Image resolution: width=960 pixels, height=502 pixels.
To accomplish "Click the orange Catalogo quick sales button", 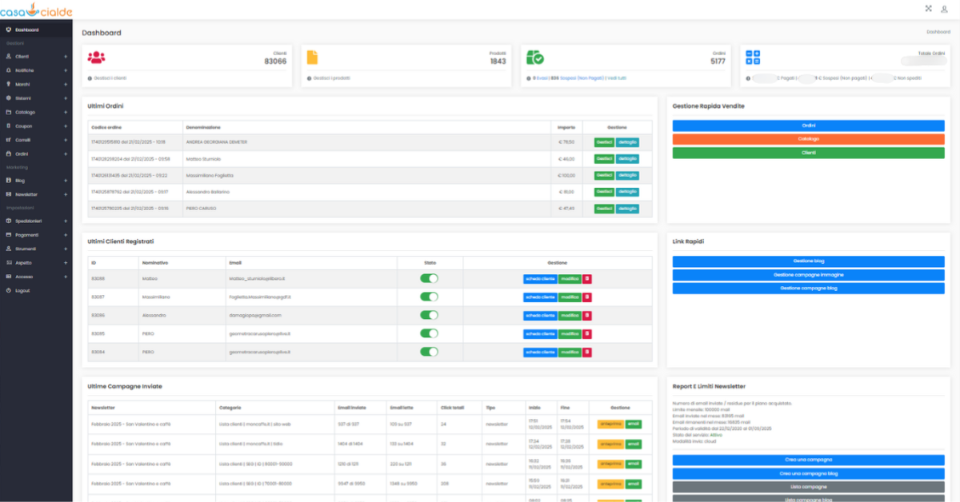I will click(x=808, y=139).
